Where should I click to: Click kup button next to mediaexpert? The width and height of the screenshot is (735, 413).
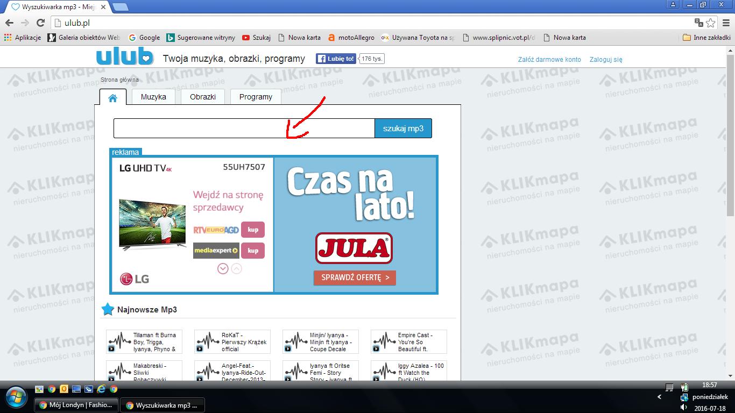click(x=253, y=251)
